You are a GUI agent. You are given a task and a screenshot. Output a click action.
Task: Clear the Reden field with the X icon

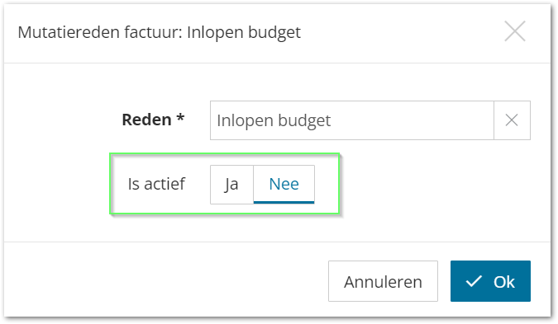[512, 120]
